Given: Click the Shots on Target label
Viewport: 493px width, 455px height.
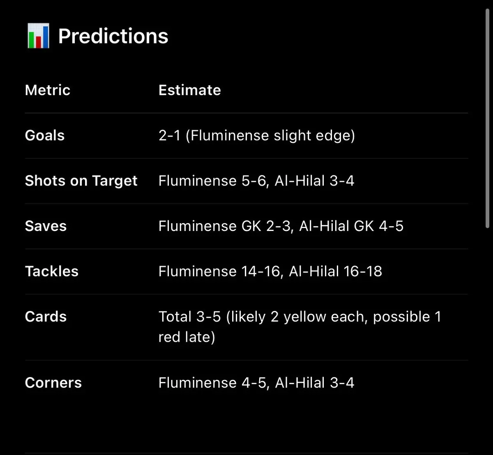Looking at the screenshot, I should pos(81,181).
